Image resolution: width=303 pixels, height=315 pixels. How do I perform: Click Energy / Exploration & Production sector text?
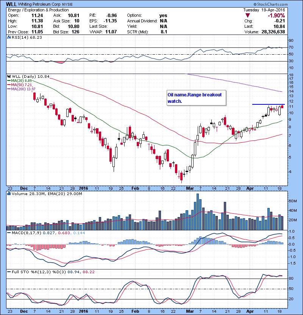click(x=38, y=10)
